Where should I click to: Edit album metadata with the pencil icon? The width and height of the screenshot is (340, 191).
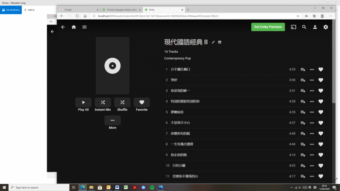(x=213, y=42)
